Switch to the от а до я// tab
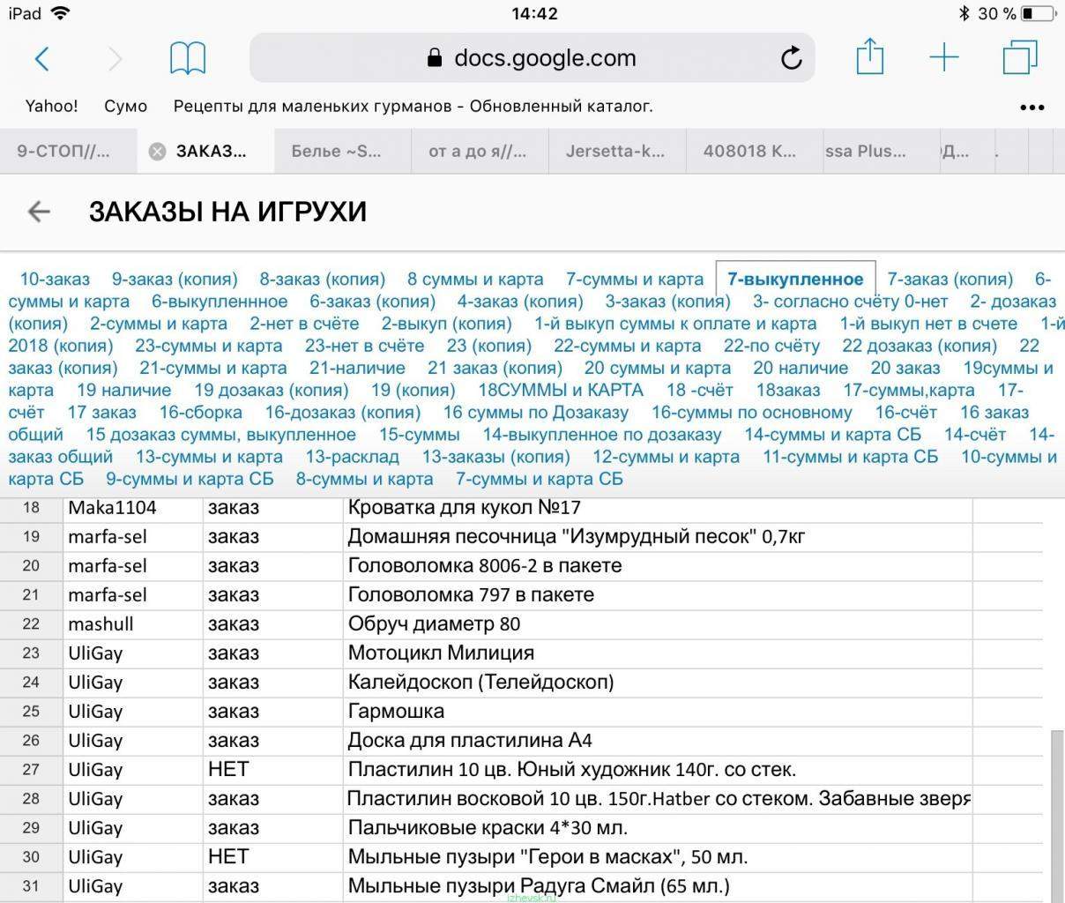The height and width of the screenshot is (903, 1065). point(480,151)
